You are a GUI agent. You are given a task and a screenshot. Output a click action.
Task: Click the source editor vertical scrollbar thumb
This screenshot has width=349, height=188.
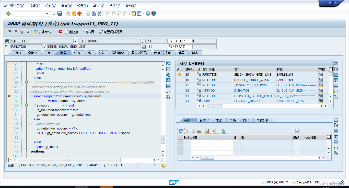pos(163,139)
